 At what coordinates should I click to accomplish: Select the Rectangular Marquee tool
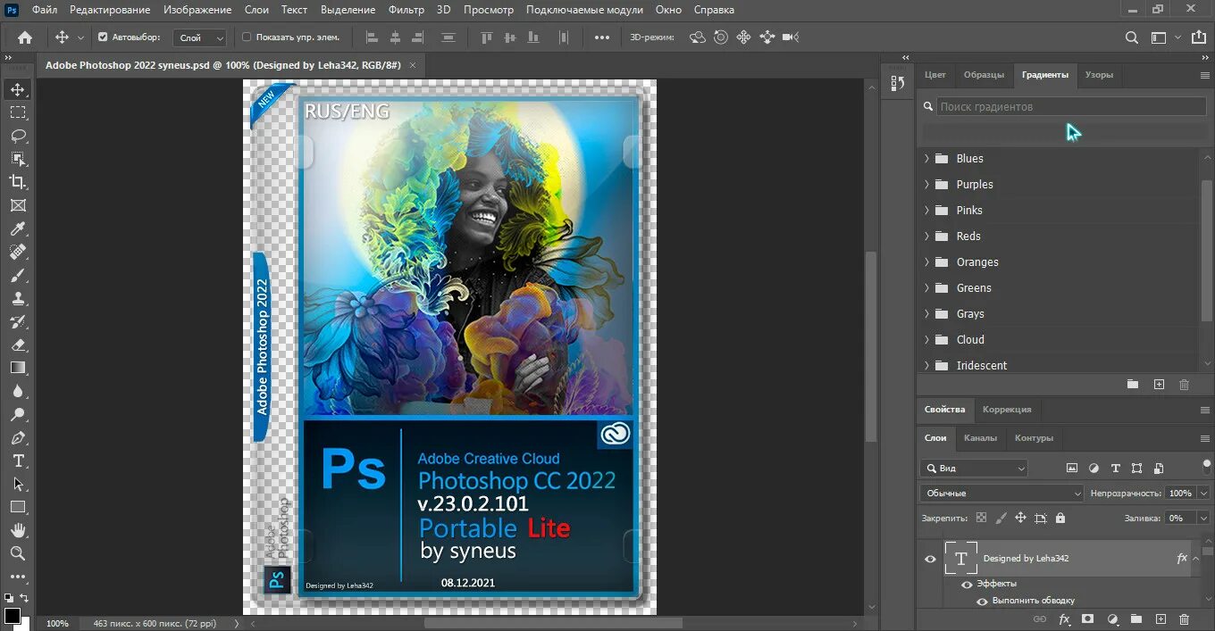18,112
